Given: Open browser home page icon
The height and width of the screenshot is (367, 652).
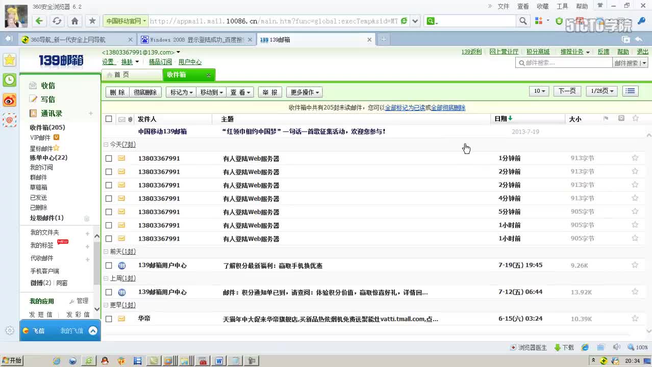Looking at the screenshot, I should pos(74,21).
